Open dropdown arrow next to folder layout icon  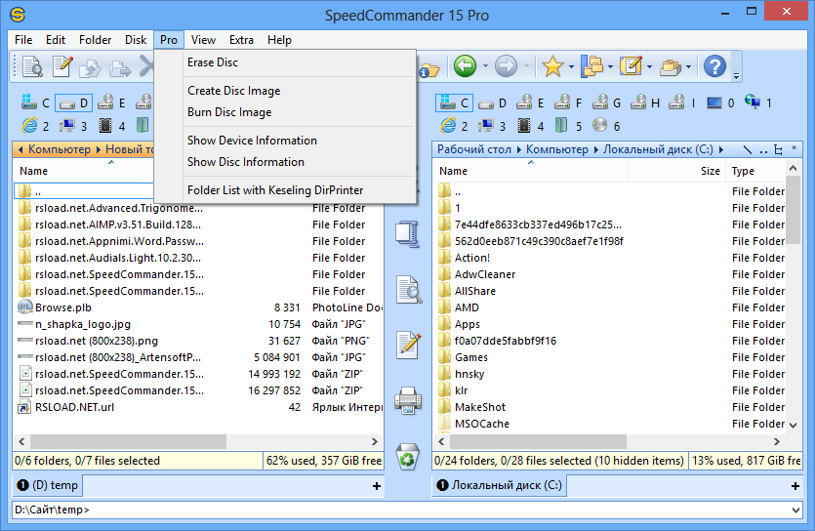610,66
